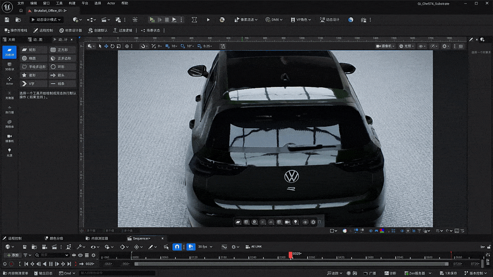The width and height of the screenshot is (493, 277).
Task: Select the square (正方形) shape tool
Action: tap(62, 50)
